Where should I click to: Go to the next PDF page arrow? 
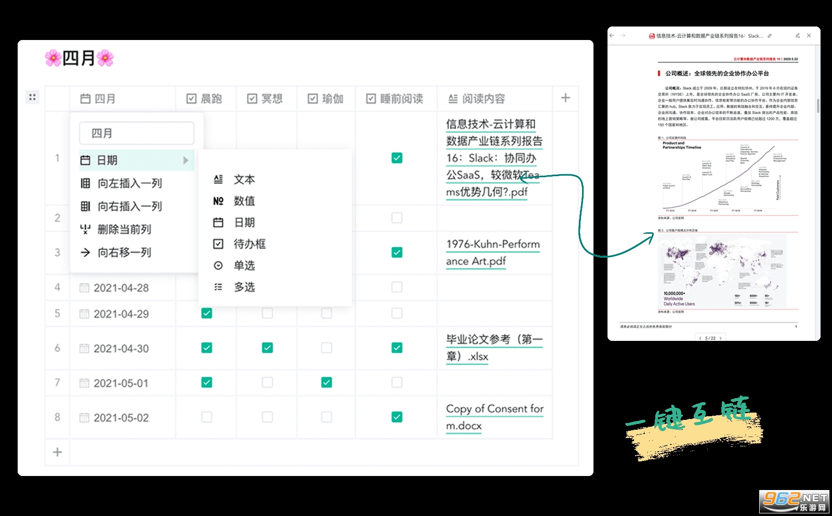720,338
